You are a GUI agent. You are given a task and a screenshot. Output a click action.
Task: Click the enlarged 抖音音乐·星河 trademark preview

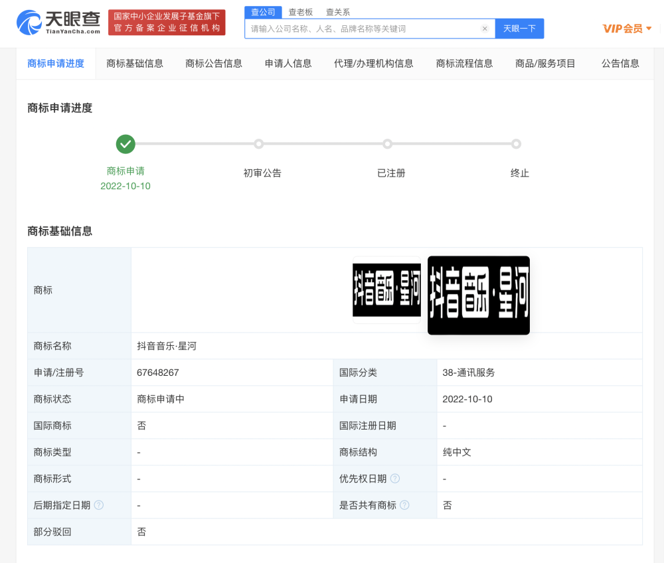pyautogui.click(x=479, y=295)
